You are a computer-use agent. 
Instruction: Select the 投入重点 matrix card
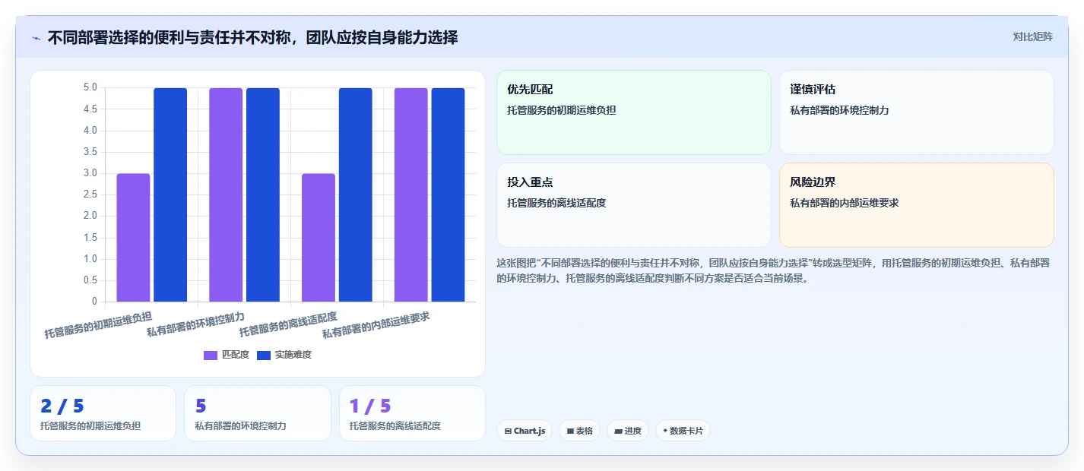click(634, 205)
